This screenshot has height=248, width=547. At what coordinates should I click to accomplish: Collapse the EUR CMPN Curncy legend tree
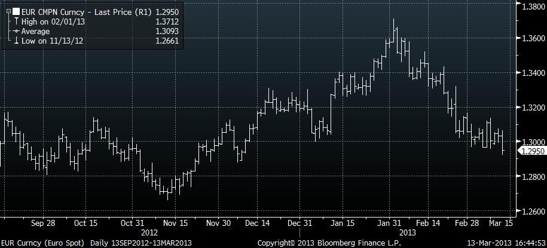click(7, 11)
